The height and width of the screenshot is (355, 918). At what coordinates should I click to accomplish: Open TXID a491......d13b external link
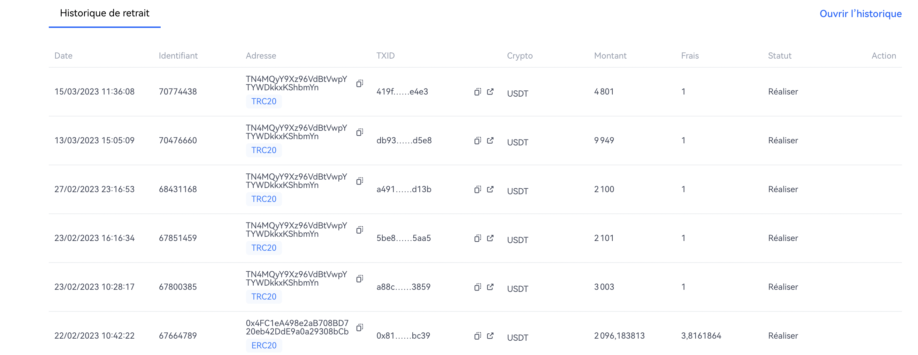coord(490,190)
